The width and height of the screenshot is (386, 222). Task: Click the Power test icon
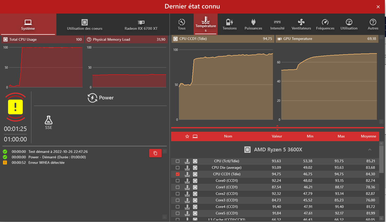click(92, 98)
